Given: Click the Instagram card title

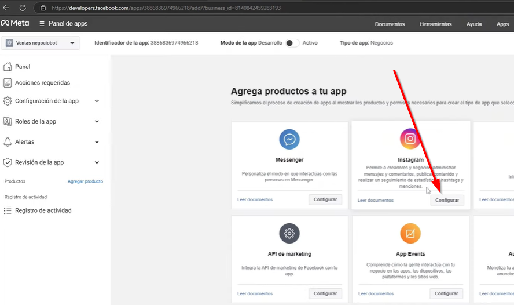Looking at the screenshot, I should 410,160.
